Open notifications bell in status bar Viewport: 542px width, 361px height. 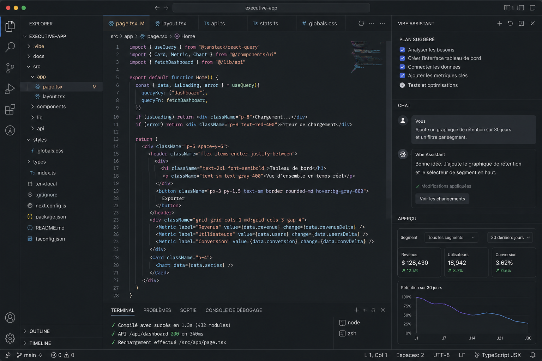[x=533, y=355]
